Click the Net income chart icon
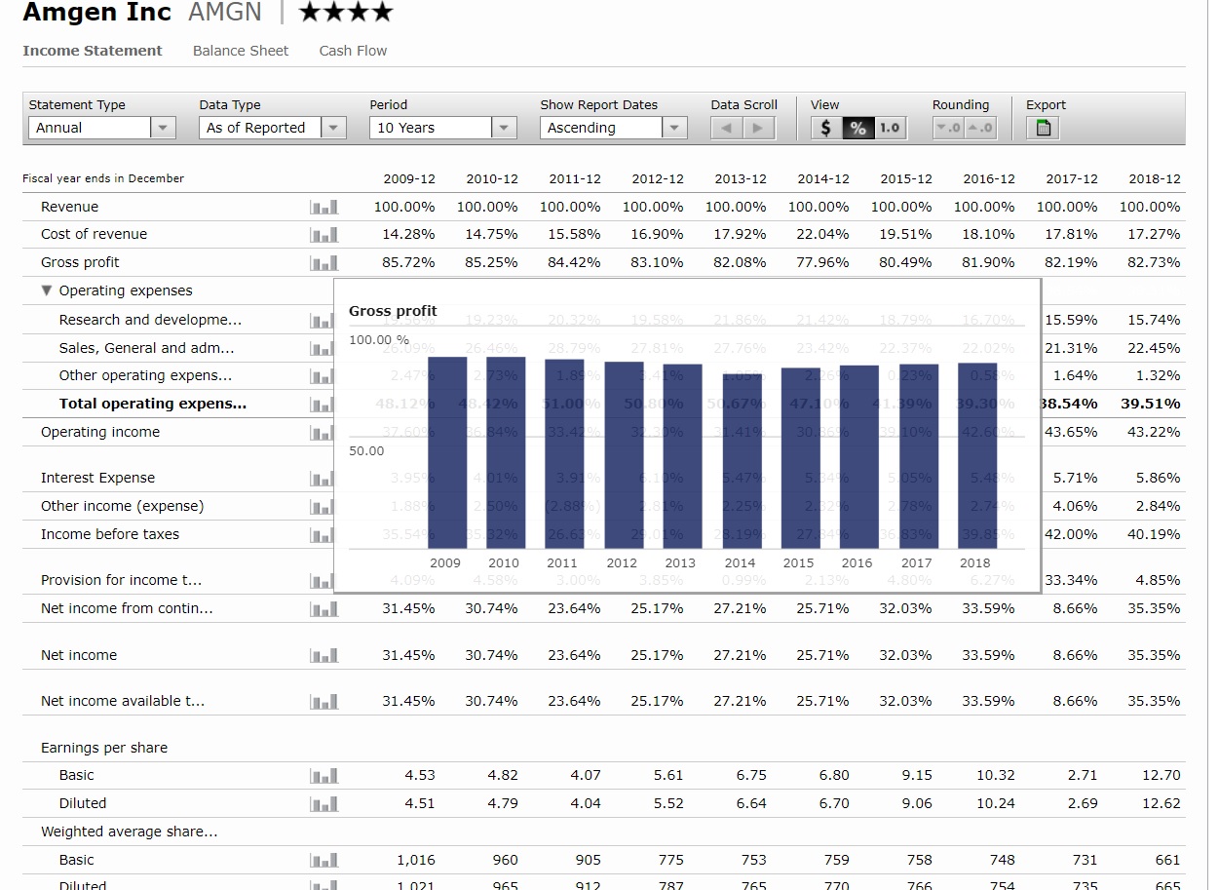1219x890 pixels. (324, 656)
